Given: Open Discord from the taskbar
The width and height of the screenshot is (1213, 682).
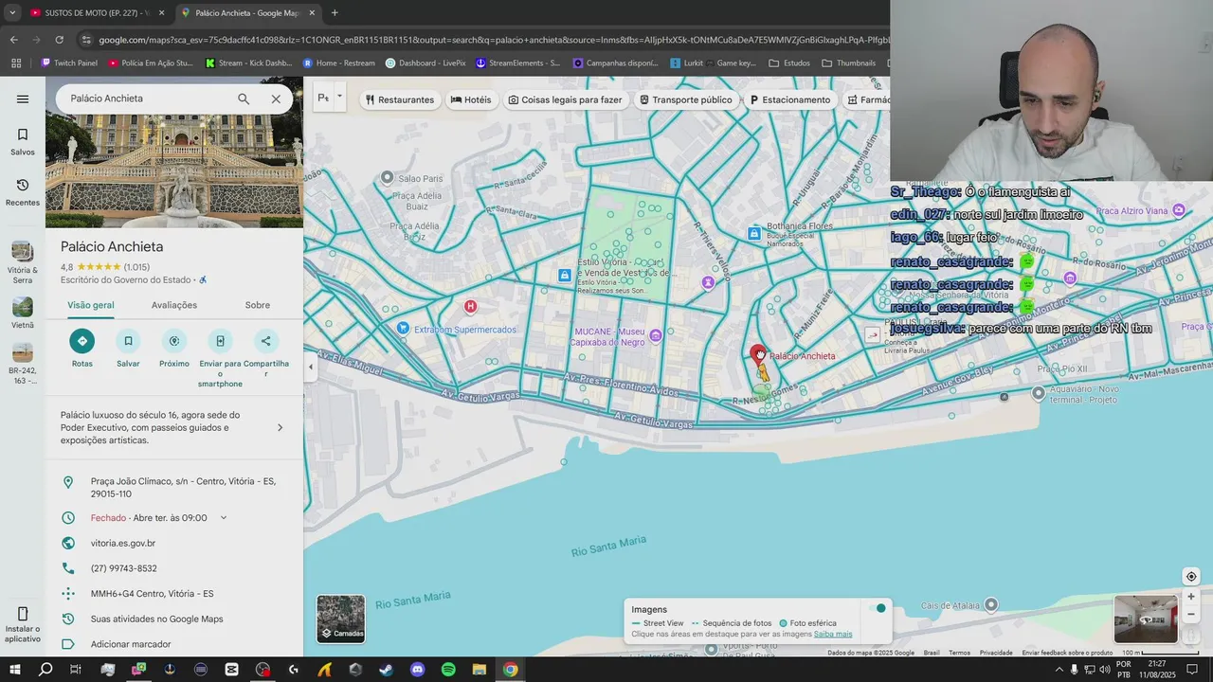Looking at the screenshot, I should 418,670.
